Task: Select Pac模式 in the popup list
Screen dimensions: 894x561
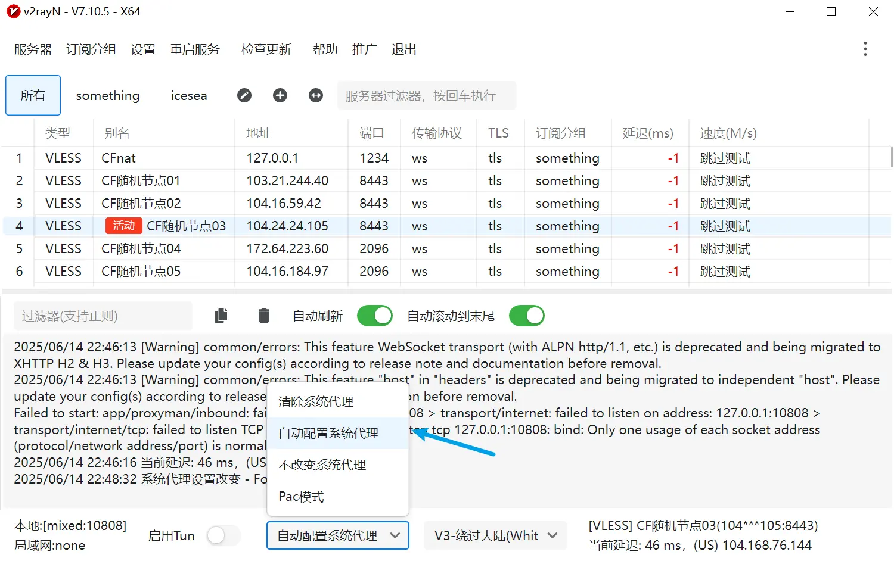Action: click(338, 497)
